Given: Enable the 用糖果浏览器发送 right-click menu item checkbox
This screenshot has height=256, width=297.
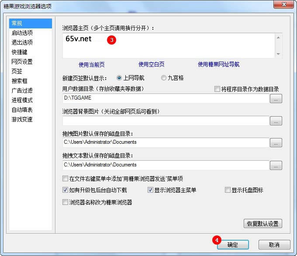Looking at the screenshot, I should click(65, 179).
